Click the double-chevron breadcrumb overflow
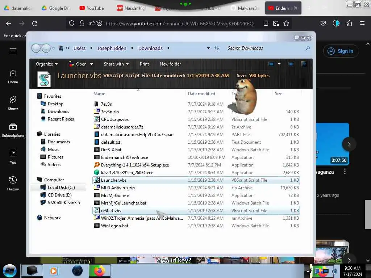The image size is (371, 278). pos(67,48)
